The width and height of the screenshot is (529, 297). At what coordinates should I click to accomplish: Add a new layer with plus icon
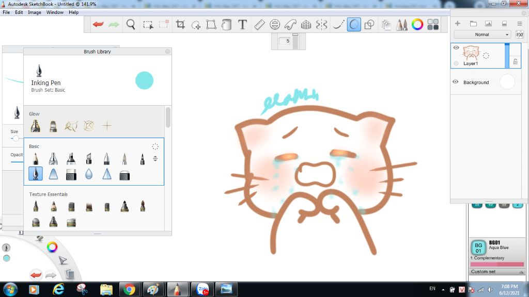click(x=458, y=24)
